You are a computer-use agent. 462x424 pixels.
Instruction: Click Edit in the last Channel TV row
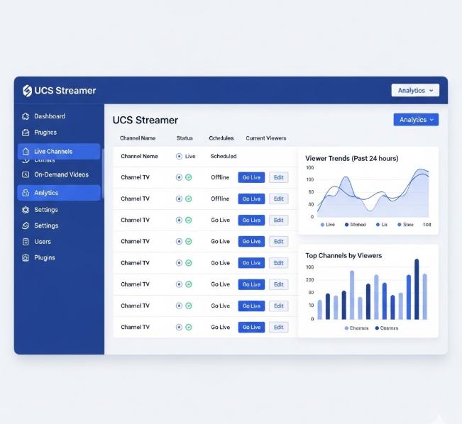pyautogui.click(x=279, y=328)
